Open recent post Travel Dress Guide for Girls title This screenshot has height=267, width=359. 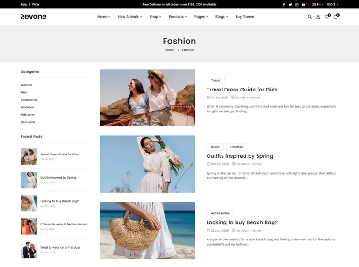click(59, 155)
